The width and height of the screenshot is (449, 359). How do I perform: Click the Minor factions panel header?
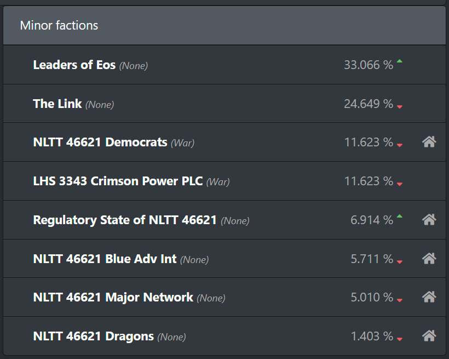pos(225,26)
